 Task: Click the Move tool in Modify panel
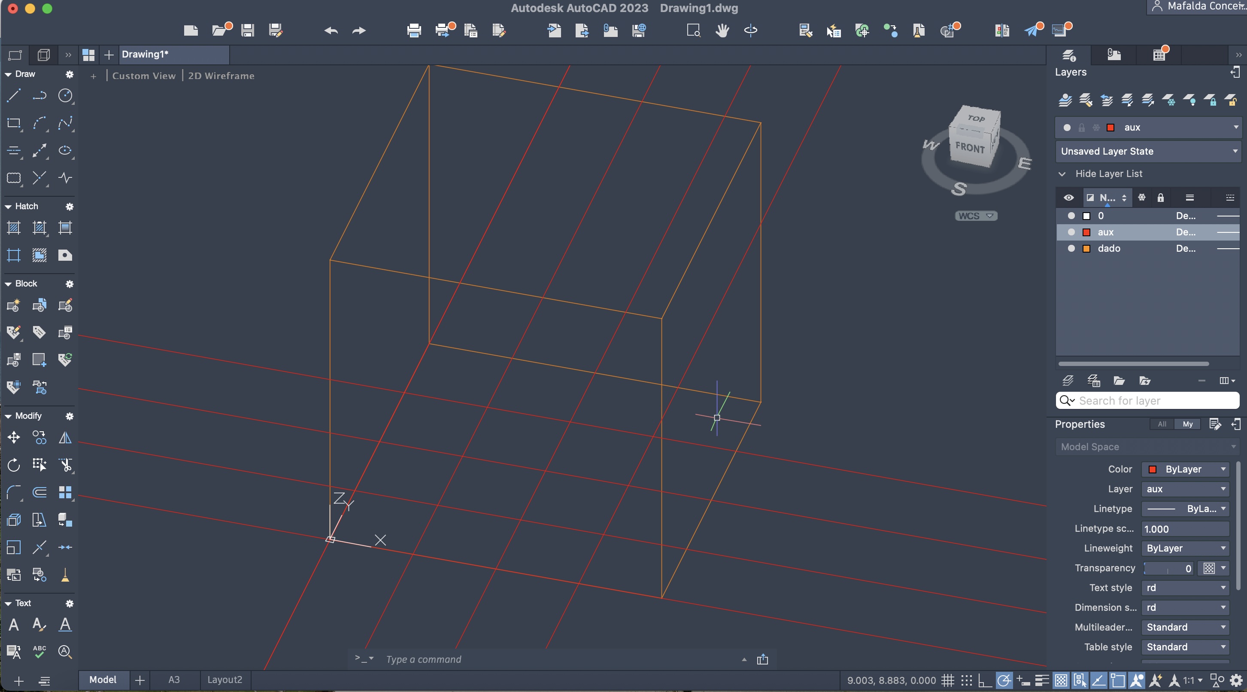point(14,438)
